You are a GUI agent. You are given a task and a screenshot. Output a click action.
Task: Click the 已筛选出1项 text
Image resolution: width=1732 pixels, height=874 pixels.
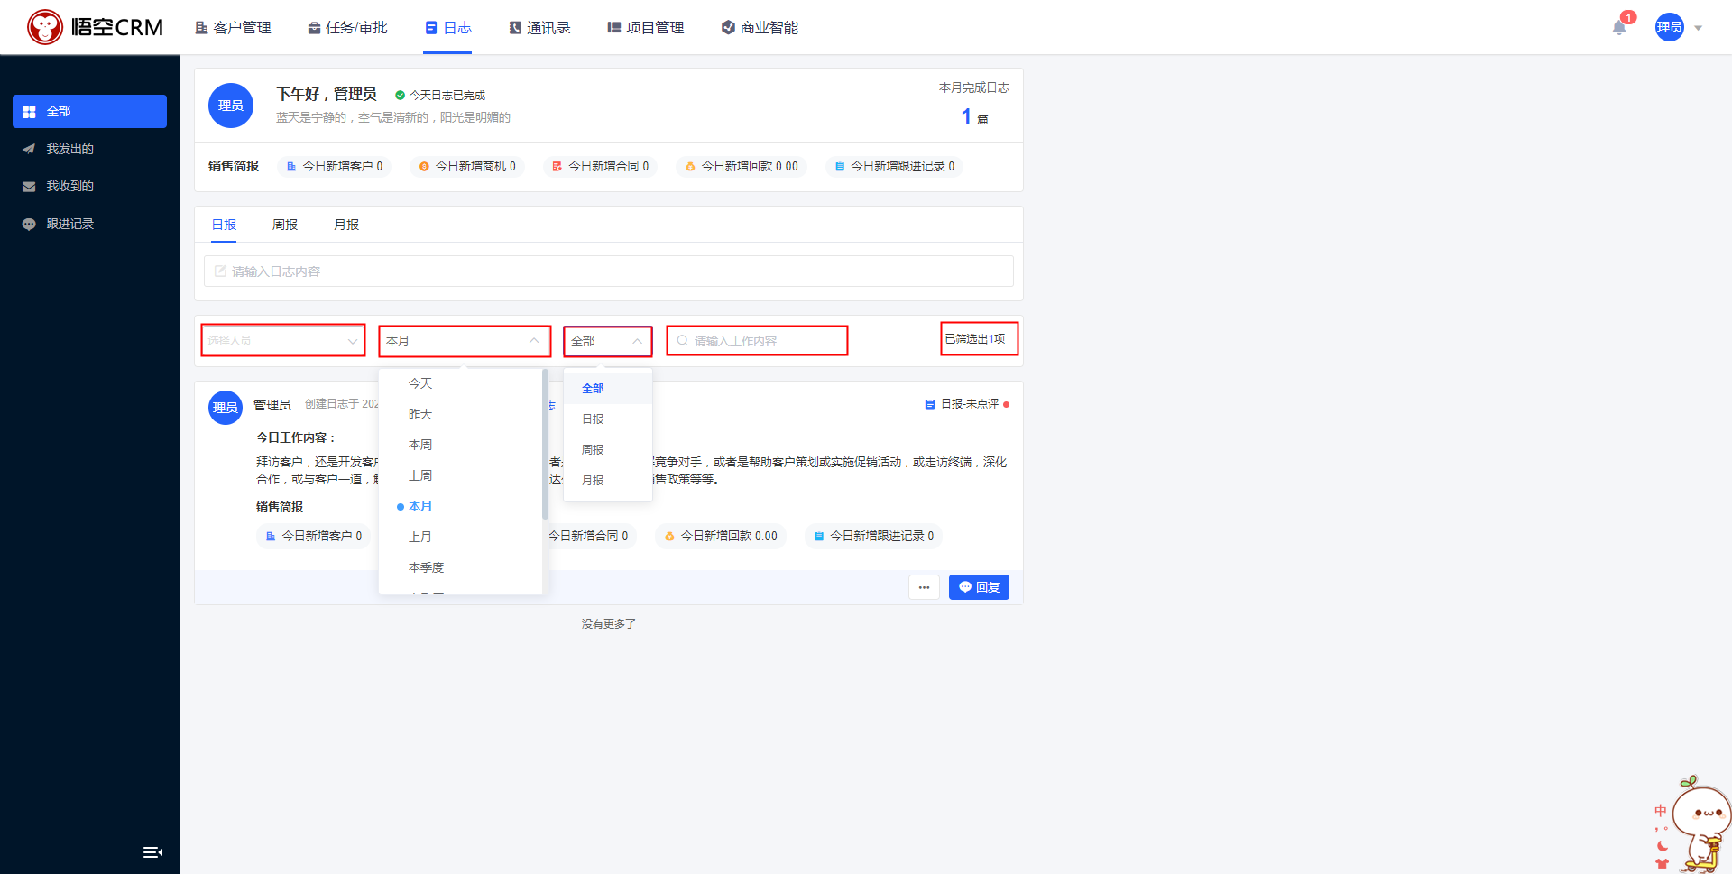click(x=975, y=339)
